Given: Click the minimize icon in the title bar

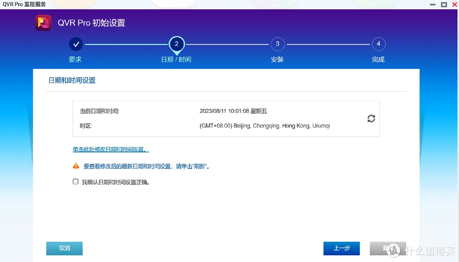Looking at the screenshot, I should click(x=432, y=4).
